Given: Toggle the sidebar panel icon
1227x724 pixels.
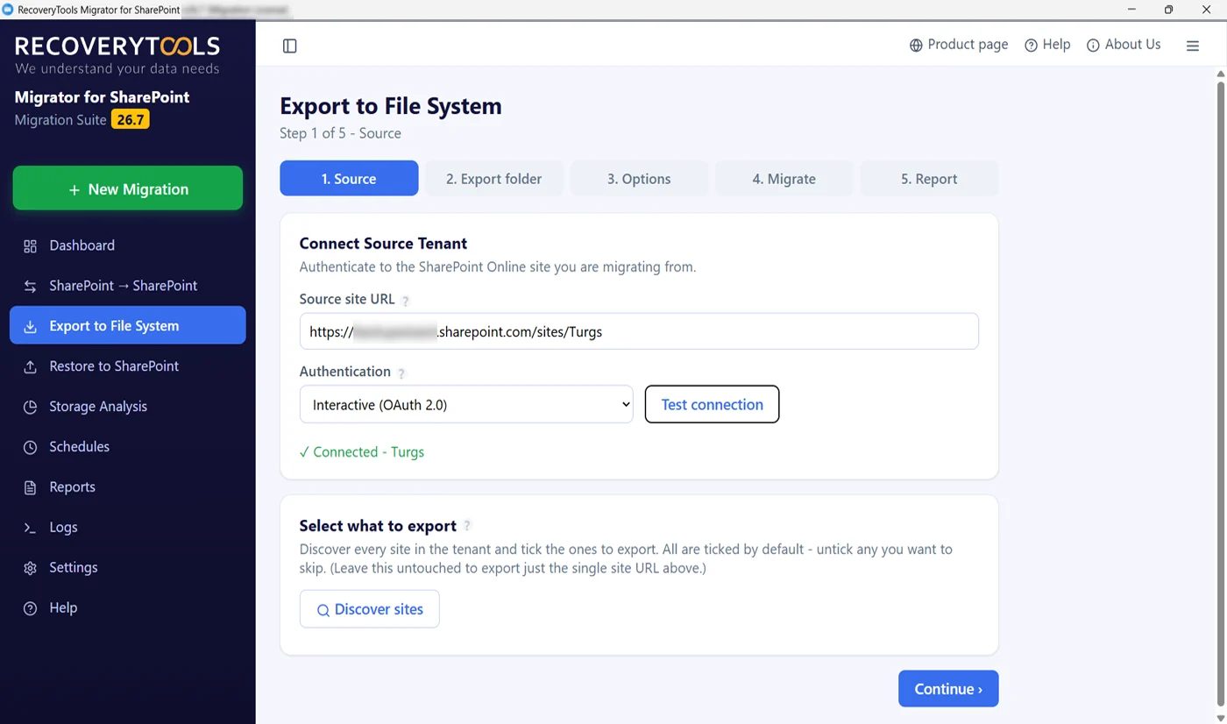Looking at the screenshot, I should tap(290, 46).
